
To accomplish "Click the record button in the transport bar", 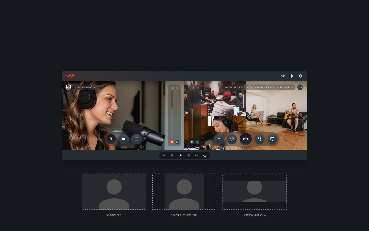I will pyautogui.click(x=172, y=155).
